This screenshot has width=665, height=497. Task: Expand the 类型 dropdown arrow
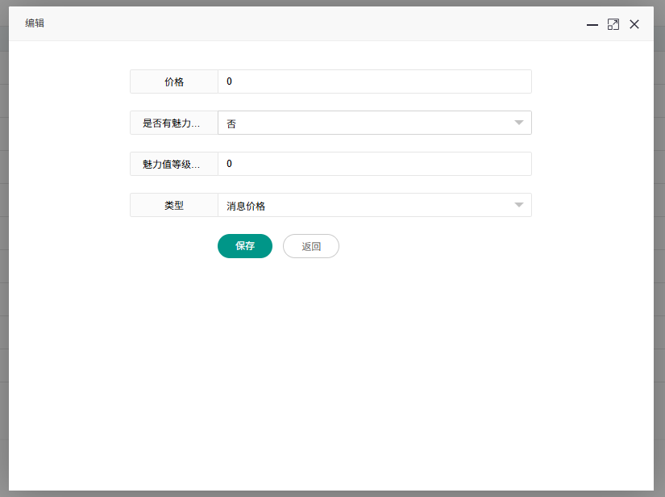click(519, 205)
